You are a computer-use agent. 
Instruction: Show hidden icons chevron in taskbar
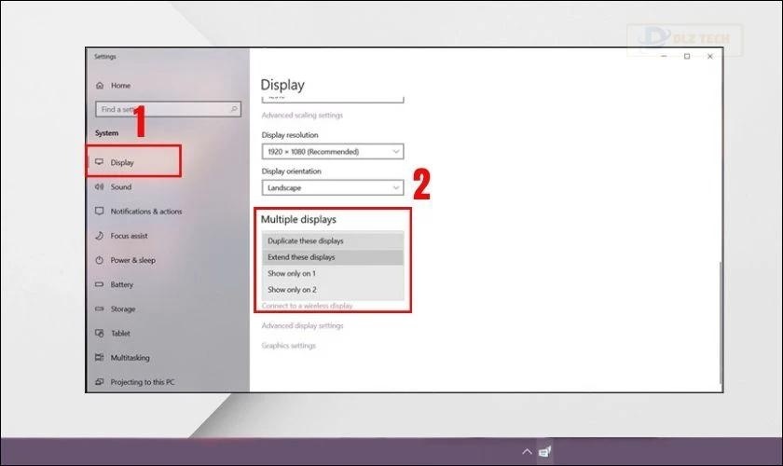[527, 452]
